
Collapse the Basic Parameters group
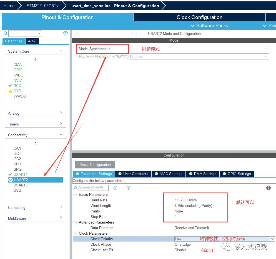point(76,194)
